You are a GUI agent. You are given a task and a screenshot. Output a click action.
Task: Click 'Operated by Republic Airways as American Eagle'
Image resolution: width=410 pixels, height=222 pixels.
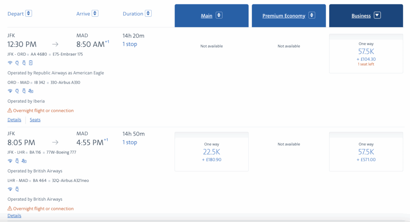(x=56, y=73)
